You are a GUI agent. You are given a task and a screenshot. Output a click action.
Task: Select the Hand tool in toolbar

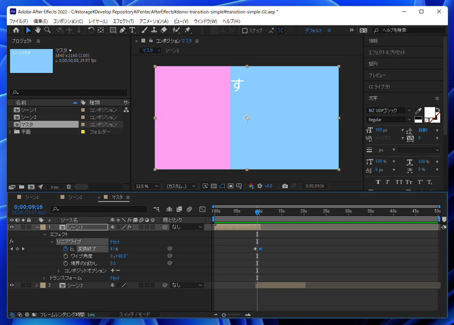37,30
